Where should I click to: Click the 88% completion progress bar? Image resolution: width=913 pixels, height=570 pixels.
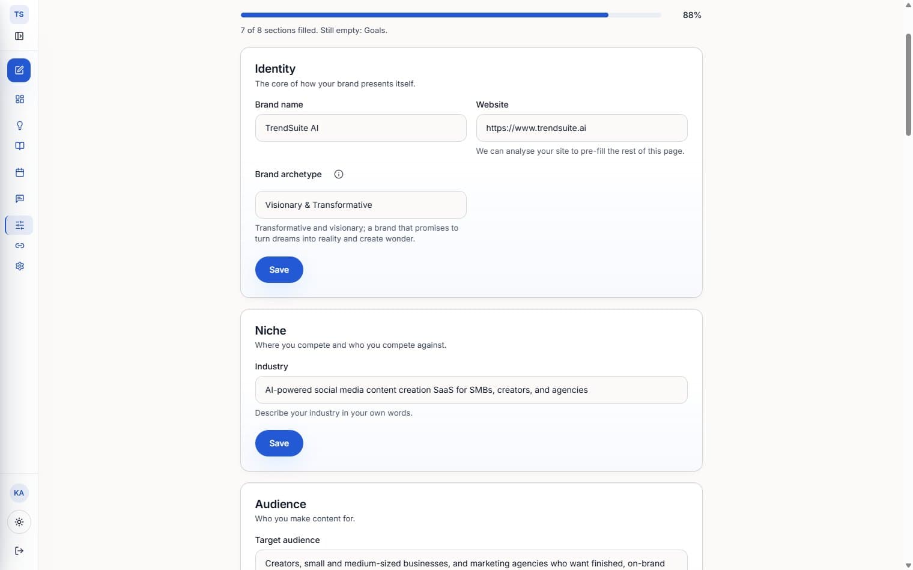coord(450,15)
